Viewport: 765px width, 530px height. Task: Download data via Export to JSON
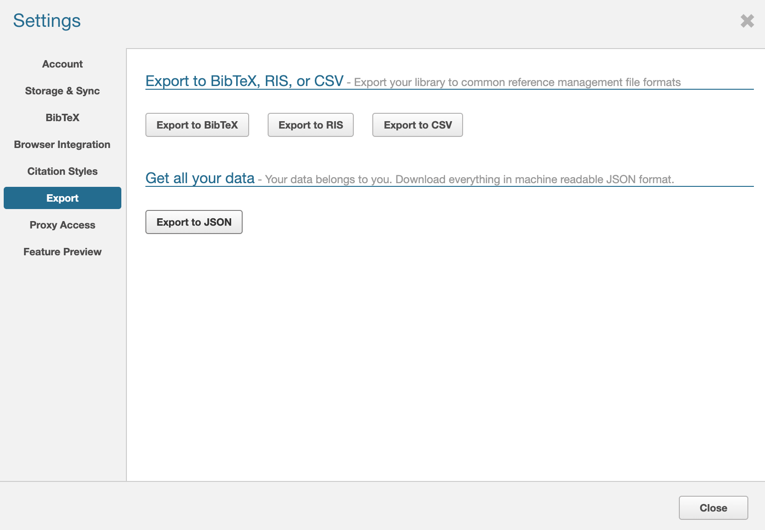click(194, 222)
